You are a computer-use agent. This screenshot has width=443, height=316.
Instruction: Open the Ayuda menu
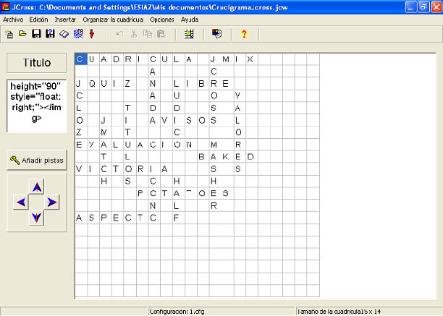[190, 20]
